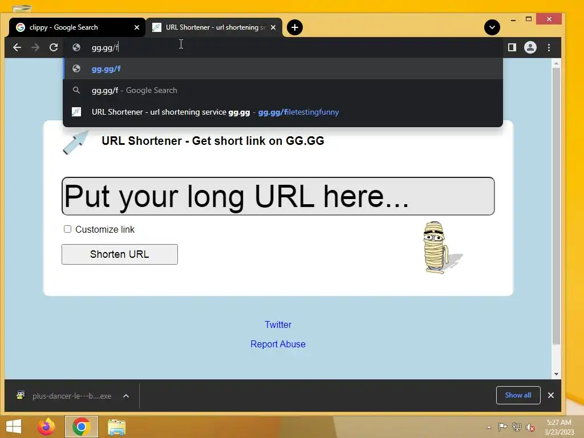
Task: Toggle the side panel icon
Action: pos(512,47)
